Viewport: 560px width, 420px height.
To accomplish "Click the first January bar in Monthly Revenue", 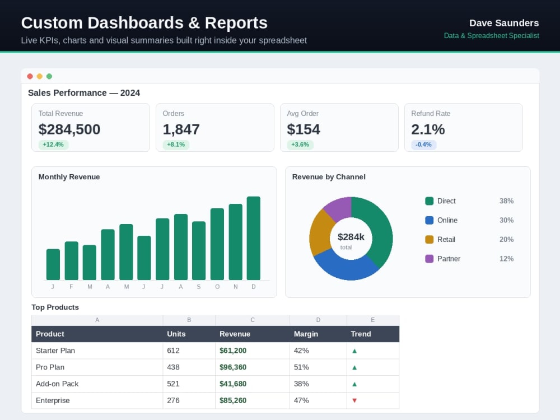I will (x=53, y=264).
